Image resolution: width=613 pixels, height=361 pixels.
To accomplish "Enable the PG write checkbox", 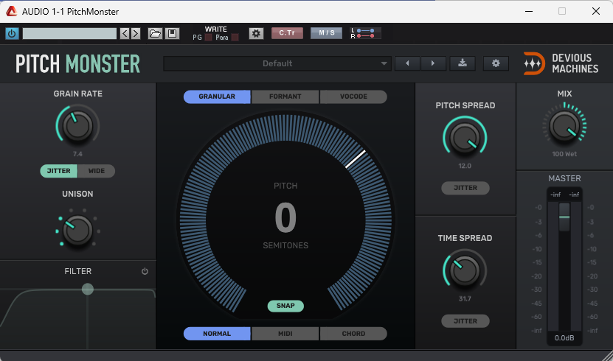I will tap(208, 38).
